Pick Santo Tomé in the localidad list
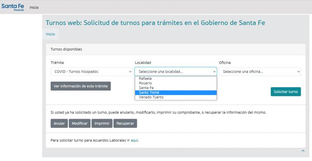This screenshot has height=161, width=312. [x=175, y=92]
